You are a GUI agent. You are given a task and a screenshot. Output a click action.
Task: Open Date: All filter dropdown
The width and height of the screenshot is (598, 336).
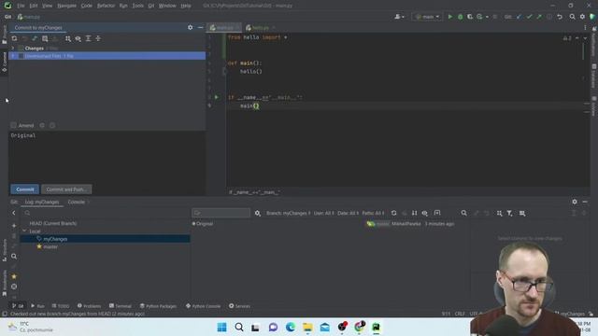coord(348,214)
